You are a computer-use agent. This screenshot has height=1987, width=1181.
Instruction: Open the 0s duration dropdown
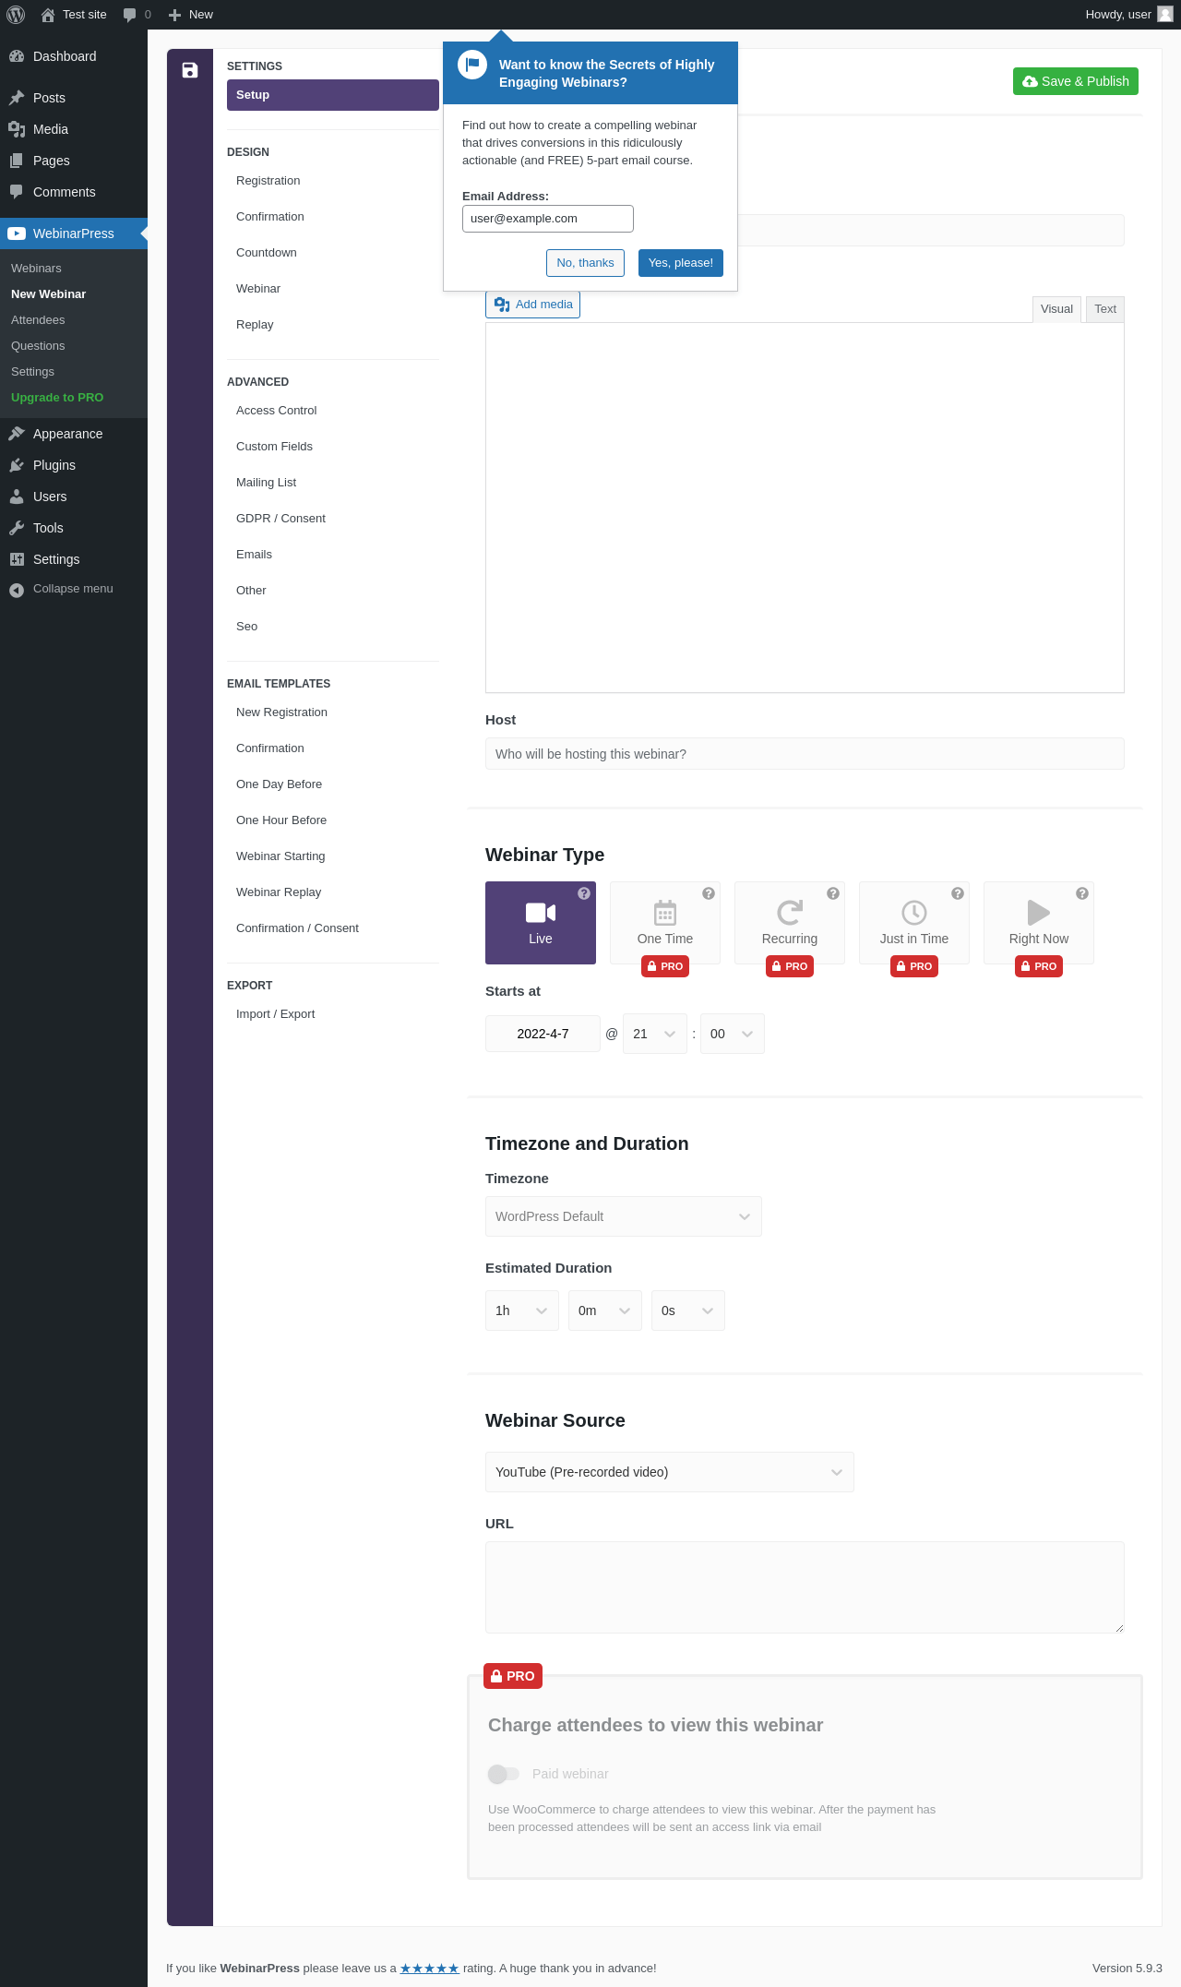click(688, 1311)
